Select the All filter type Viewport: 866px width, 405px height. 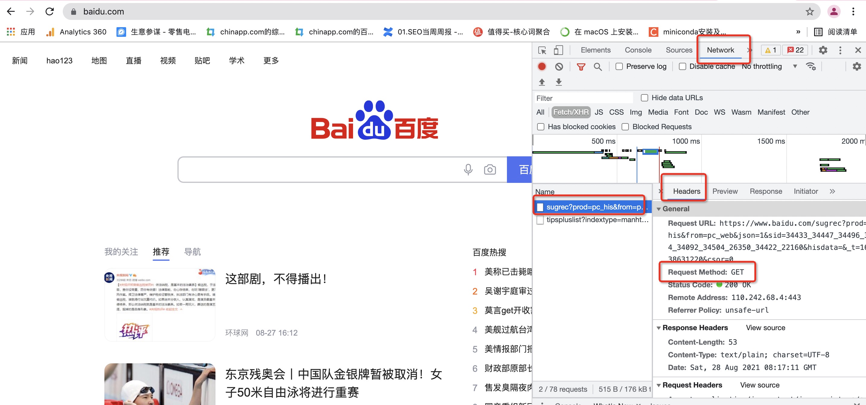(540, 112)
